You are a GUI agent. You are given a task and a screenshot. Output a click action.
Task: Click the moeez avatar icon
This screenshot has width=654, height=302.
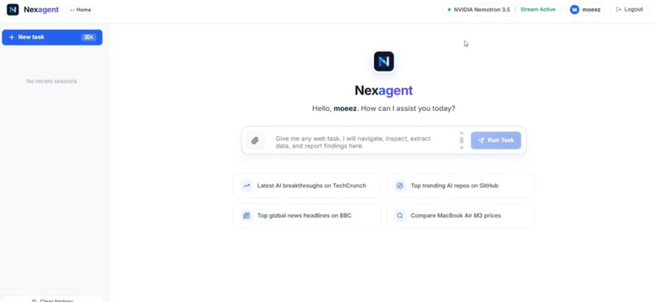(574, 10)
